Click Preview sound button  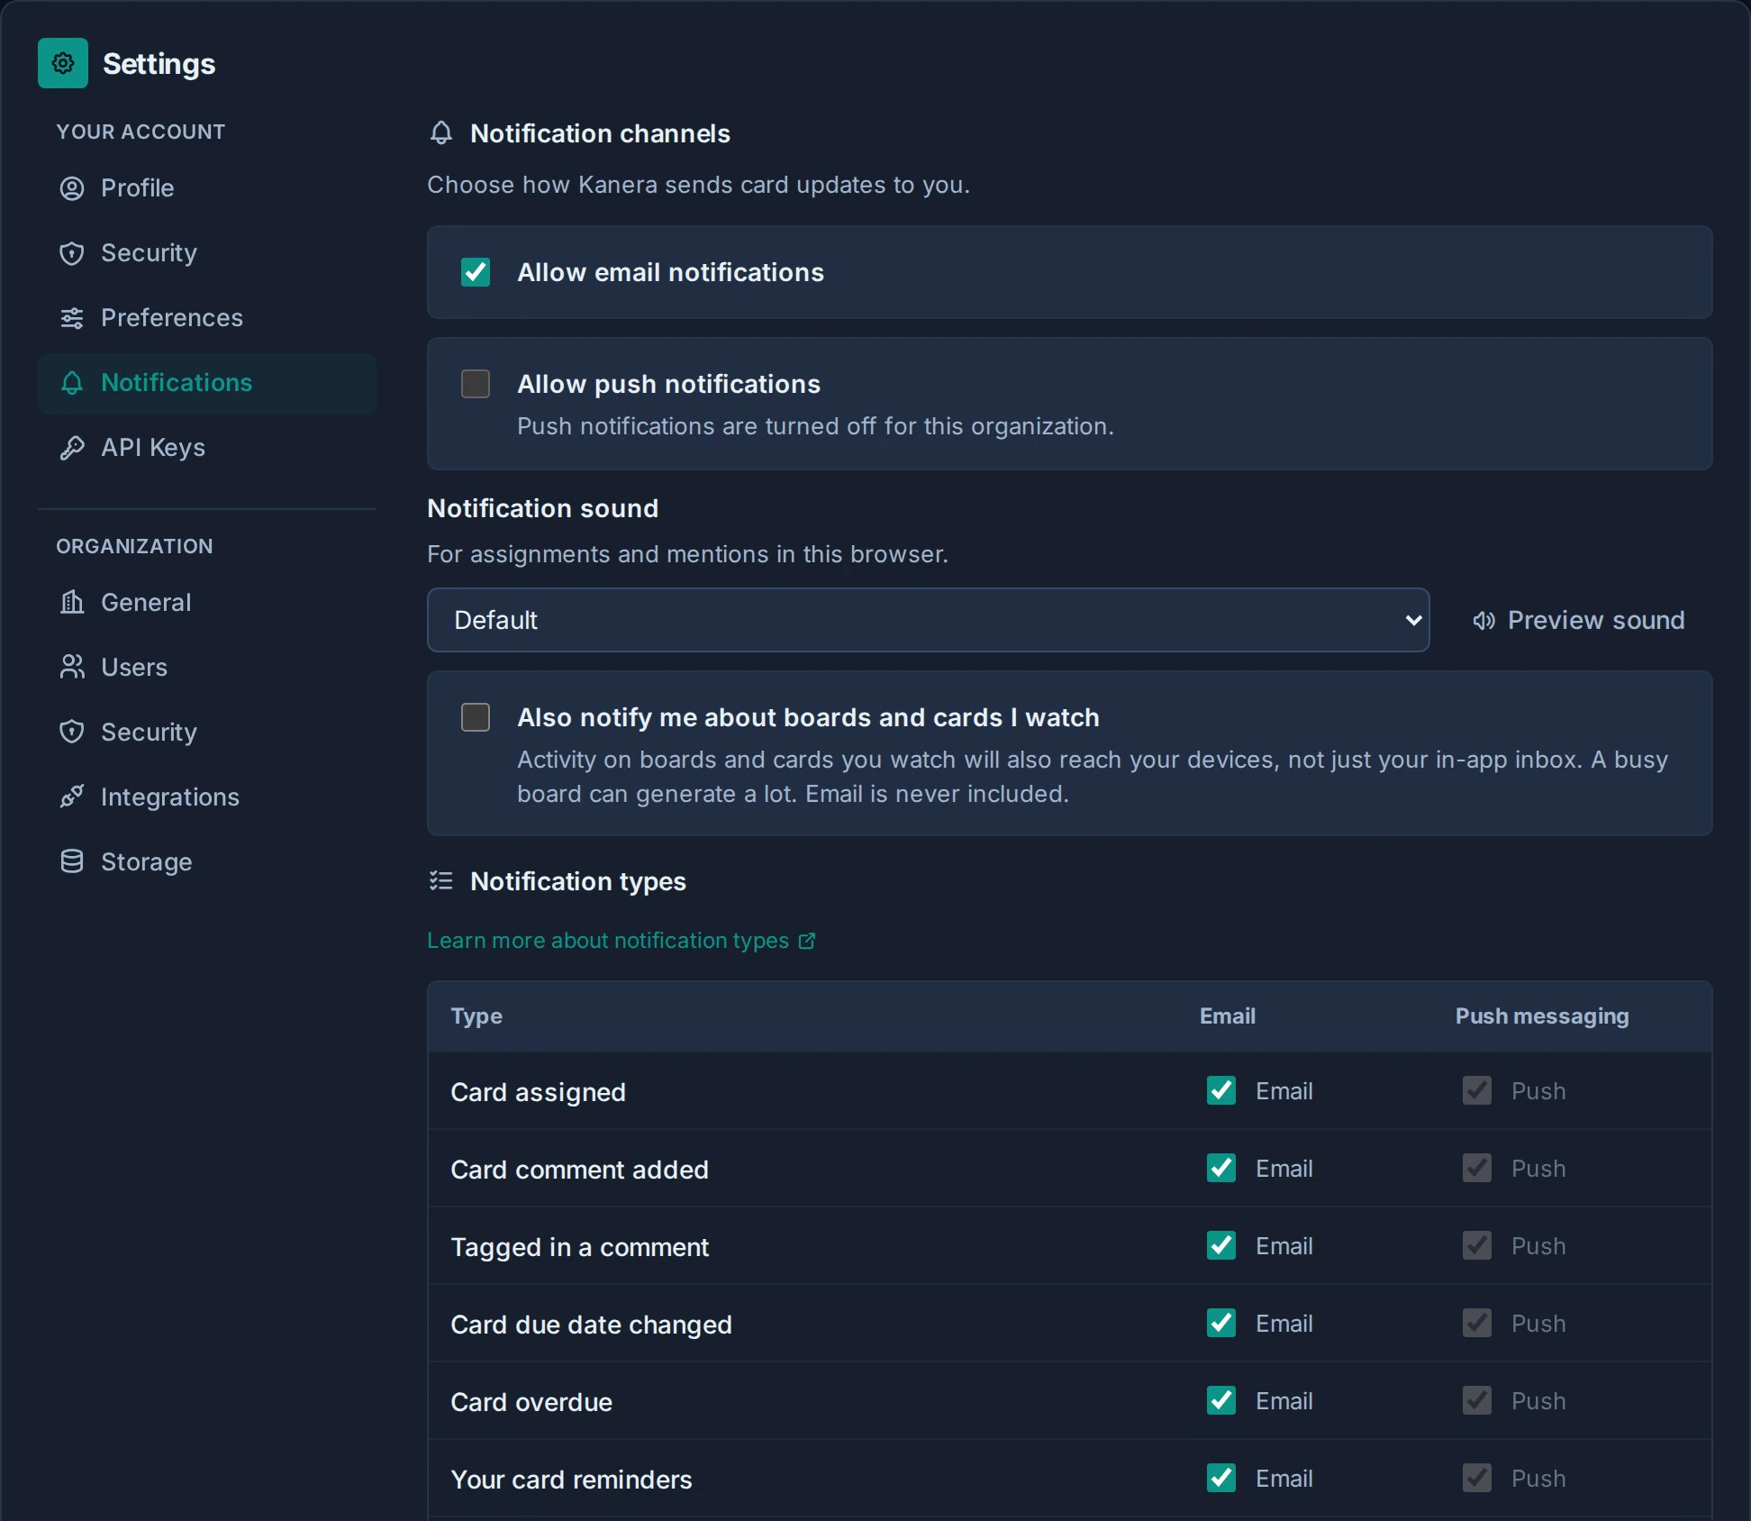click(x=1578, y=620)
